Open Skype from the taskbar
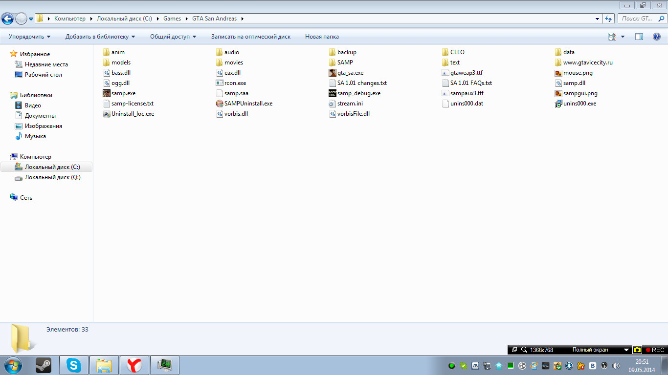Viewport: 668px width, 375px height. click(x=74, y=365)
